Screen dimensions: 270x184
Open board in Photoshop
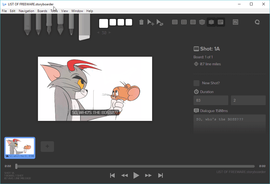236,22
